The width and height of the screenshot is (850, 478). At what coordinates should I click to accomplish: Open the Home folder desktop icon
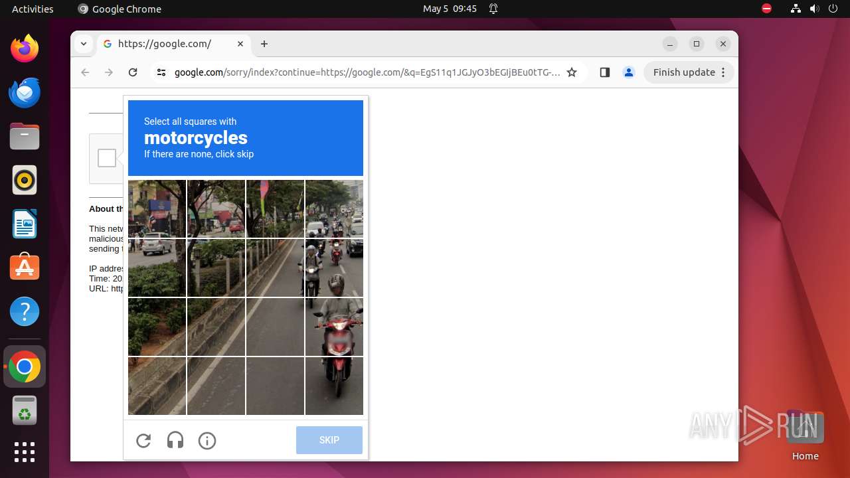tap(805, 435)
